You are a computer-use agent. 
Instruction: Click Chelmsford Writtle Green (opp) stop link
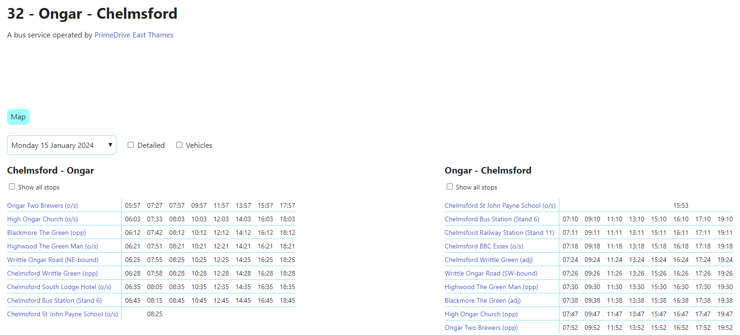click(x=52, y=273)
